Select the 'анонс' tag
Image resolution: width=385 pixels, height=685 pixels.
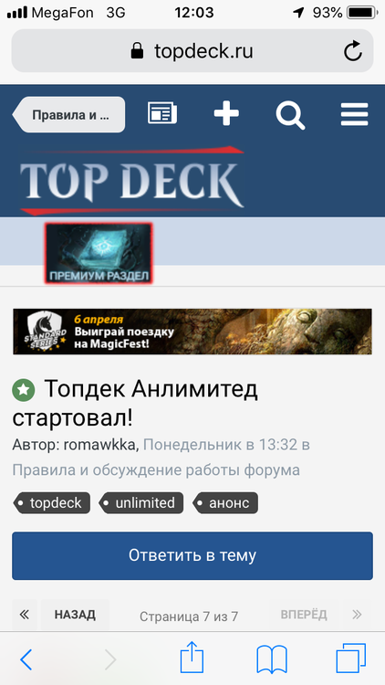tap(224, 503)
